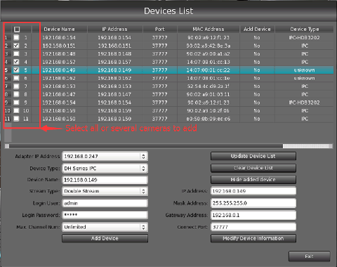Click the Exit button

pos(310,256)
